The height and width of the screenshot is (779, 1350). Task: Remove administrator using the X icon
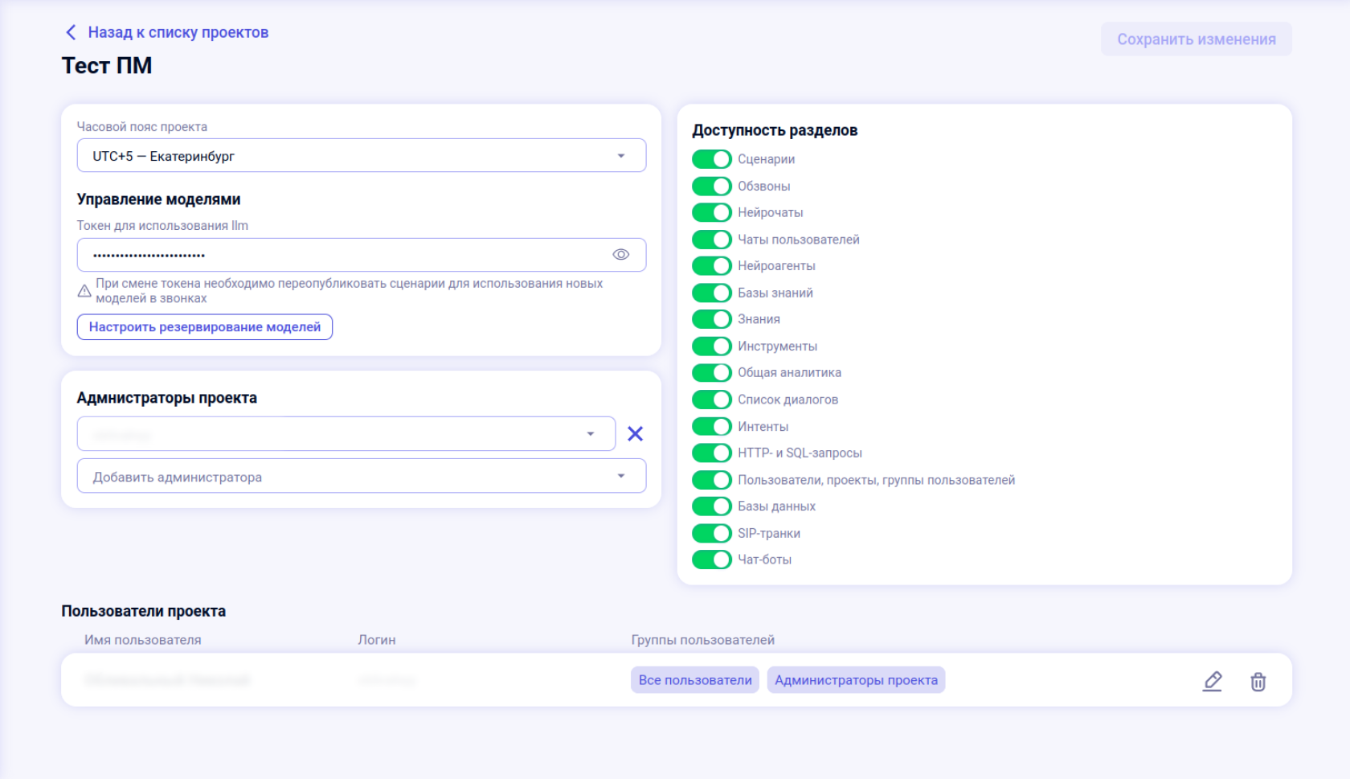(x=635, y=434)
